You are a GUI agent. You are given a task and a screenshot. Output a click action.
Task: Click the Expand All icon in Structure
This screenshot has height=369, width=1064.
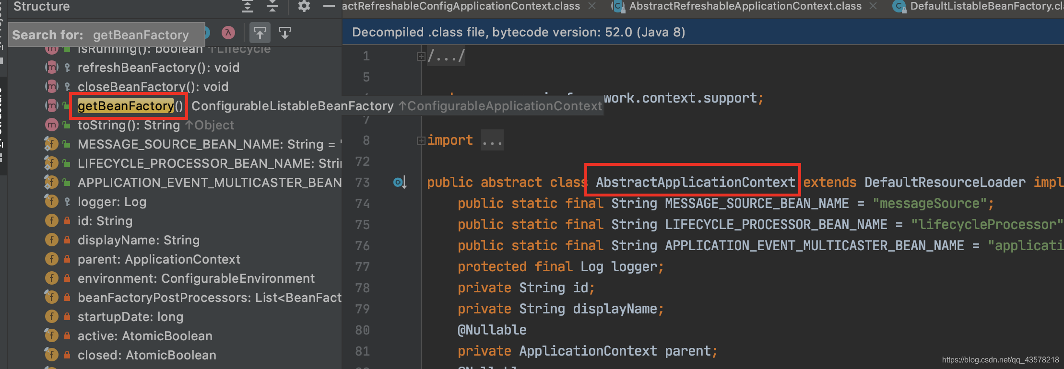pyautogui.click(x=248, y=6)
